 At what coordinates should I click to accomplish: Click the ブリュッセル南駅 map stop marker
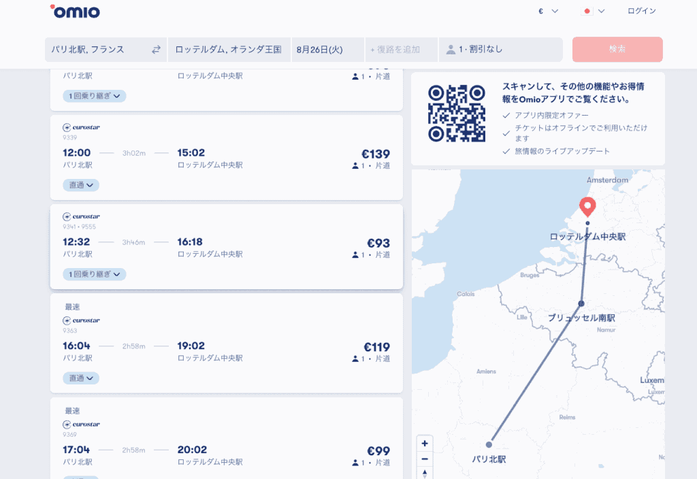[x=581, y=303]
